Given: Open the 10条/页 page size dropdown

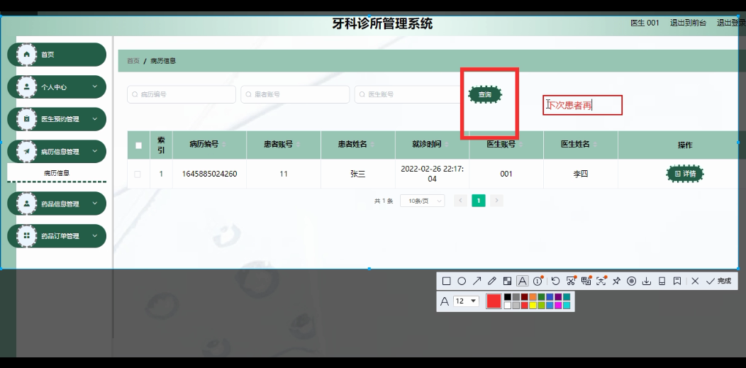Looking at the screenshot, I should tap(423, 201).
